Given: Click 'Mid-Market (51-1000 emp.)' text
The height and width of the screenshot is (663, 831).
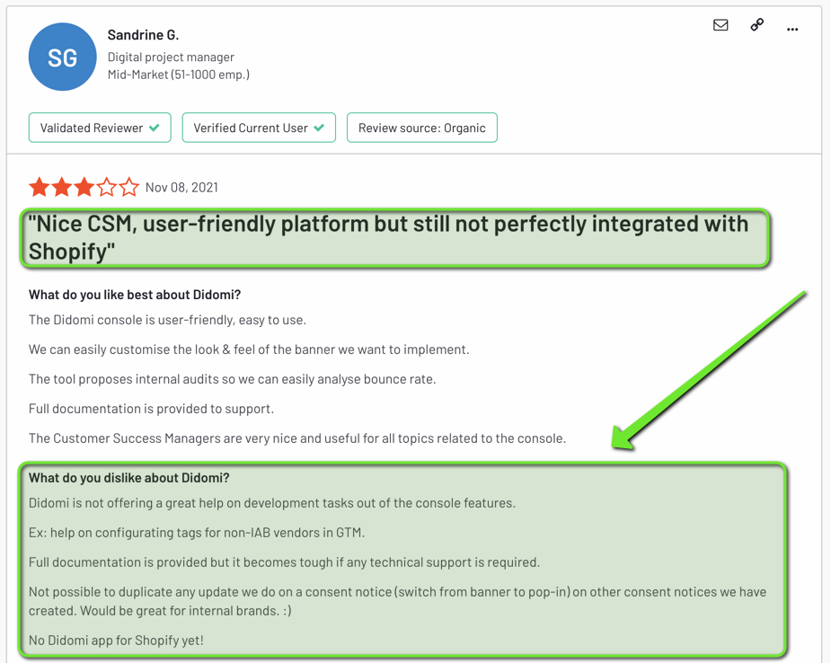Looking at the screenshot, I should click(179, 75).
